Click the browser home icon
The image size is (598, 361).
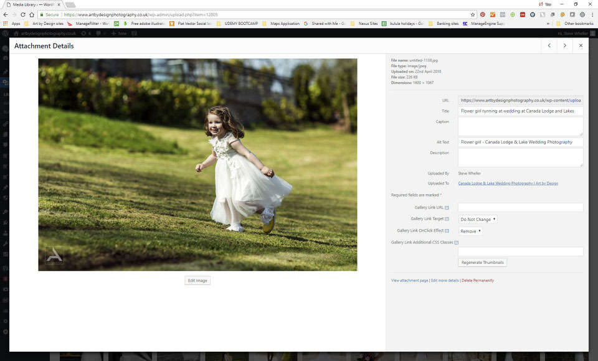[x=32, y=14]
